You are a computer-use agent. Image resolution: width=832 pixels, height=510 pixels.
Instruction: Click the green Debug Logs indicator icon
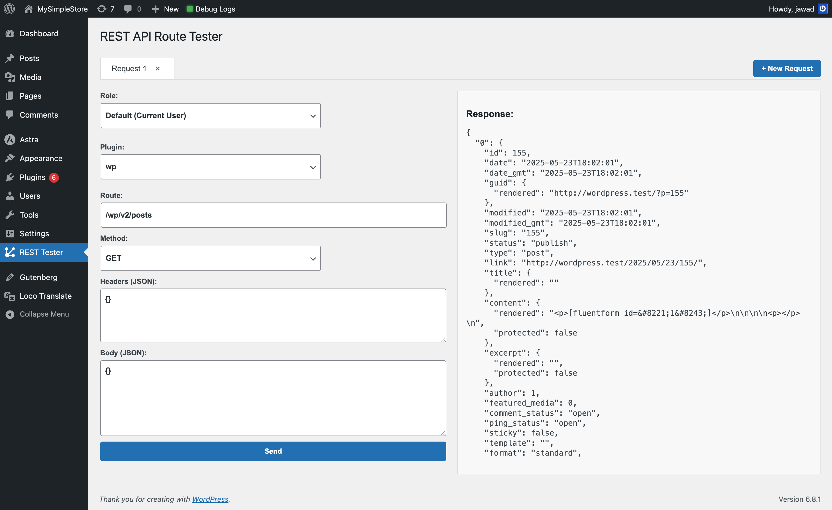(190, 9)
